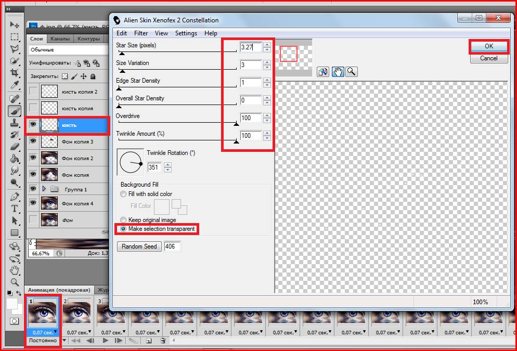
Task: Select the Rectangle shape tool
Action: [x=15, y=232]
